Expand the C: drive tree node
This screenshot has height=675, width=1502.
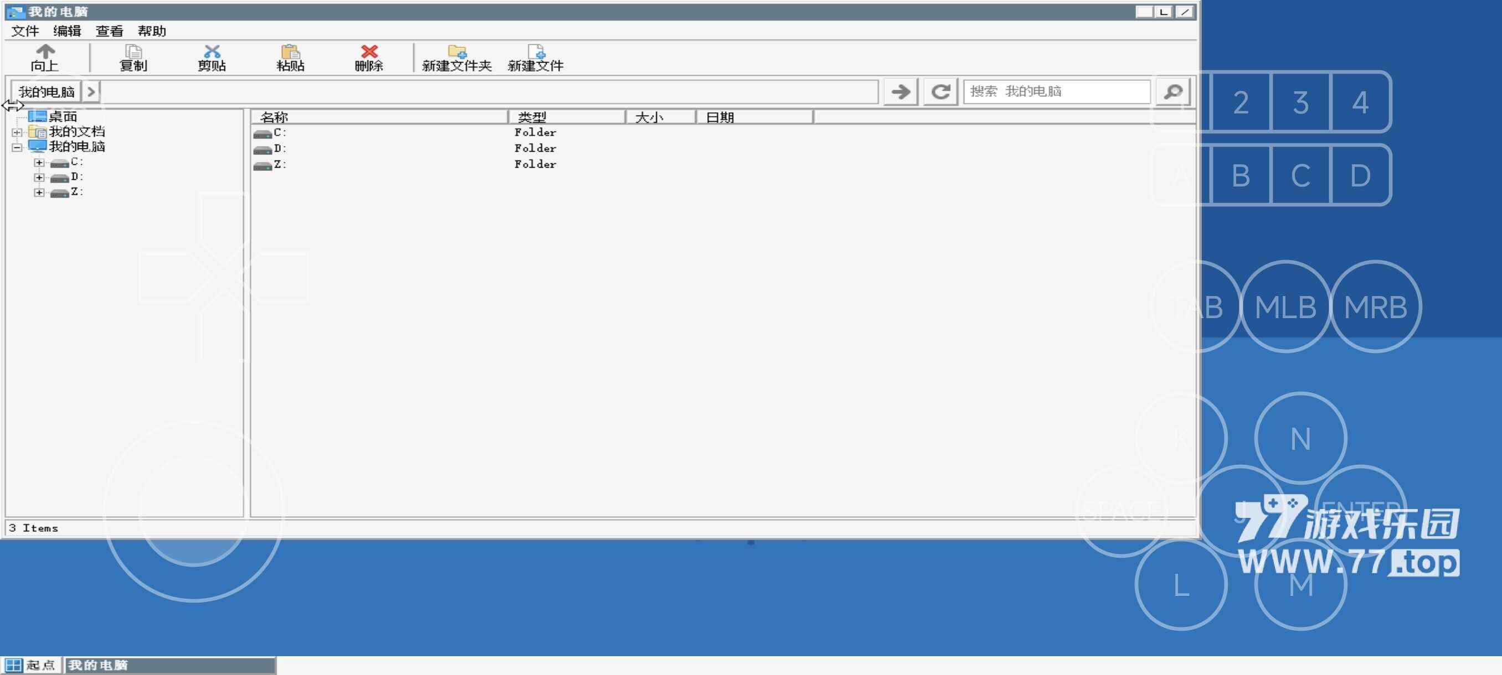click(x=38, y=163)
